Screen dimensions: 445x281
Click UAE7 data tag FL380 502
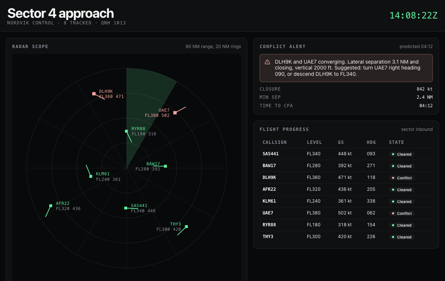click(157, 115)
